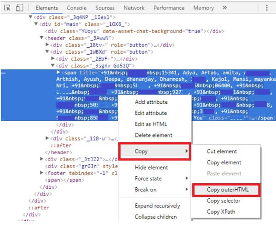Toggle the device toolbar icon
This screenshot has height=225, width=276.
tap(19, 8)
